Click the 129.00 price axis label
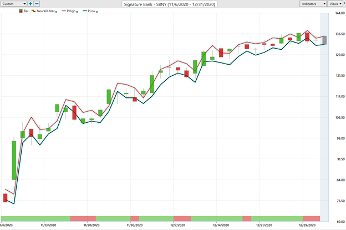 pos(340,55)
